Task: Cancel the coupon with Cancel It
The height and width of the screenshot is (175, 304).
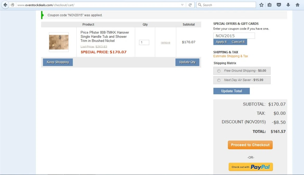Action: click(x=238, y=42)
